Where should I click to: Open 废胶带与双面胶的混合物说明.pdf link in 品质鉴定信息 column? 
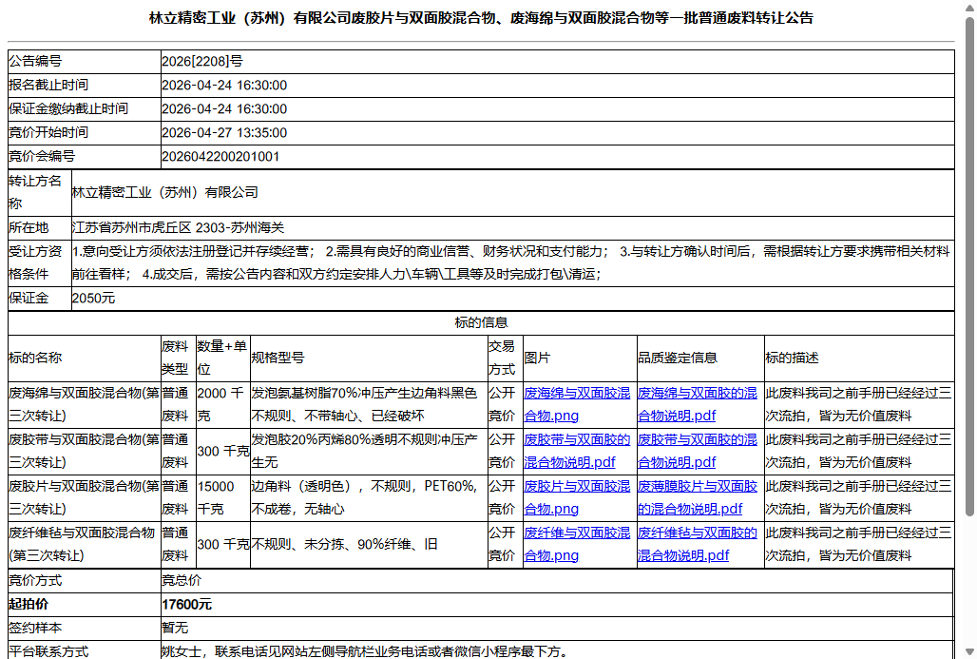coord(698,452)
